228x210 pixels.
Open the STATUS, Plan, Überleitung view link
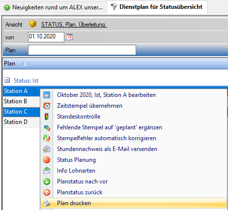[x=74, y=25]
